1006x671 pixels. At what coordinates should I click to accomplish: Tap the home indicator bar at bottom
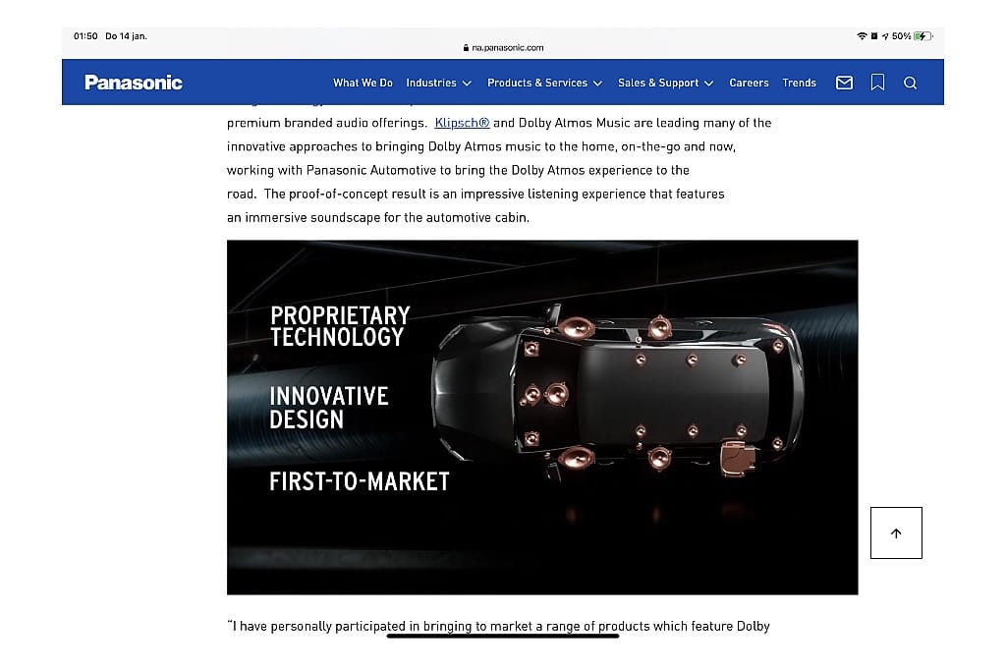503,636
